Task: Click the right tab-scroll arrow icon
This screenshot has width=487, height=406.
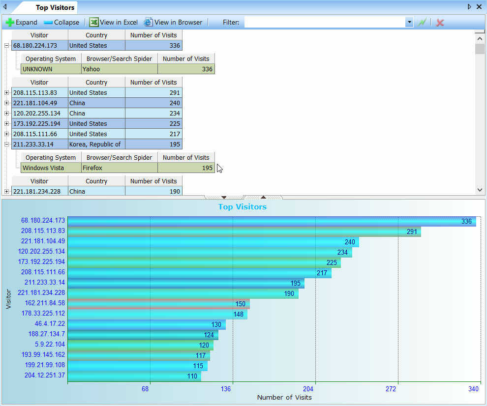Action: pyautogui.click(x=469, y=7)
